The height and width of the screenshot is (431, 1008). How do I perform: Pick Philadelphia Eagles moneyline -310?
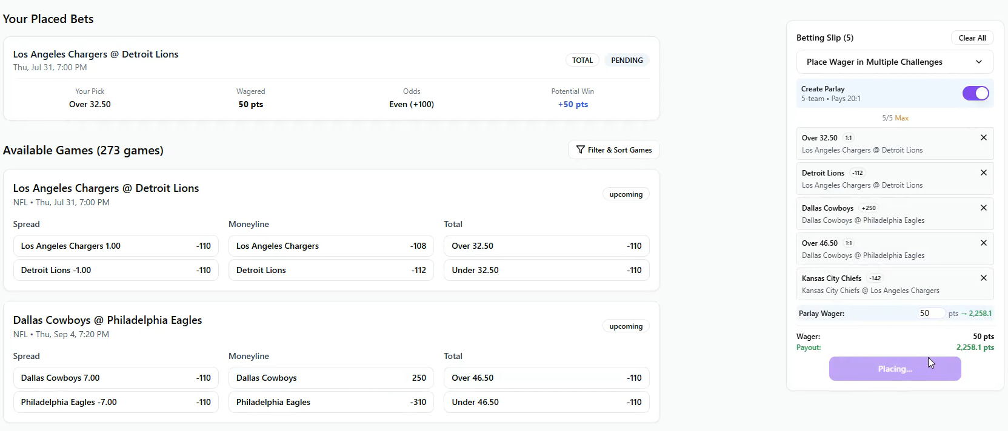[x=331, y=402]
